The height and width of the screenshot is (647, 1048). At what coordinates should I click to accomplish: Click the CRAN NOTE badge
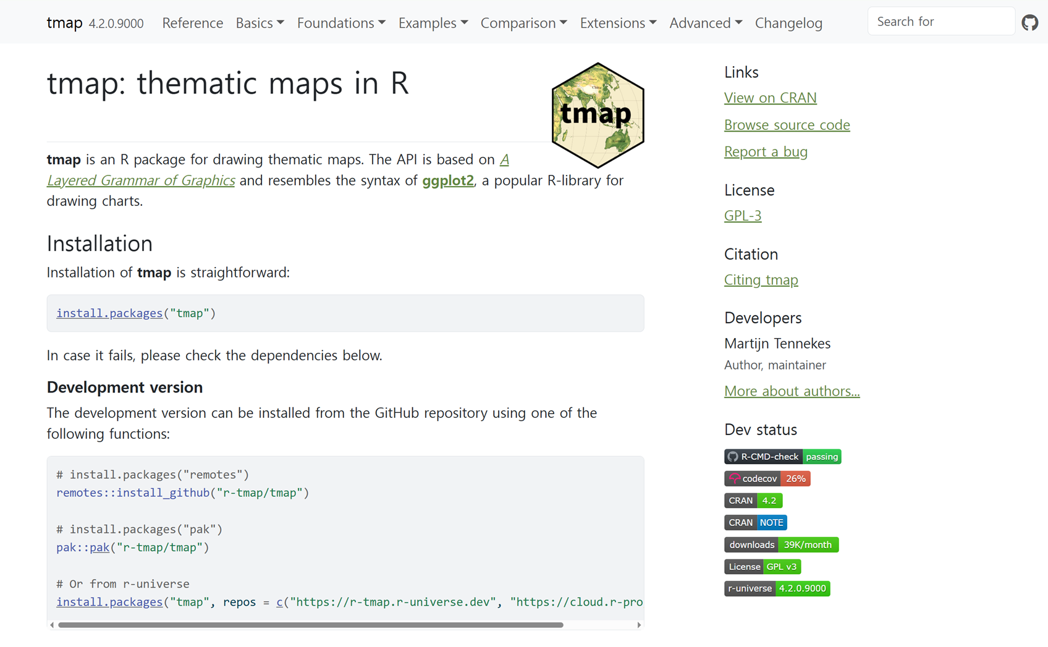tap(755, 523)
